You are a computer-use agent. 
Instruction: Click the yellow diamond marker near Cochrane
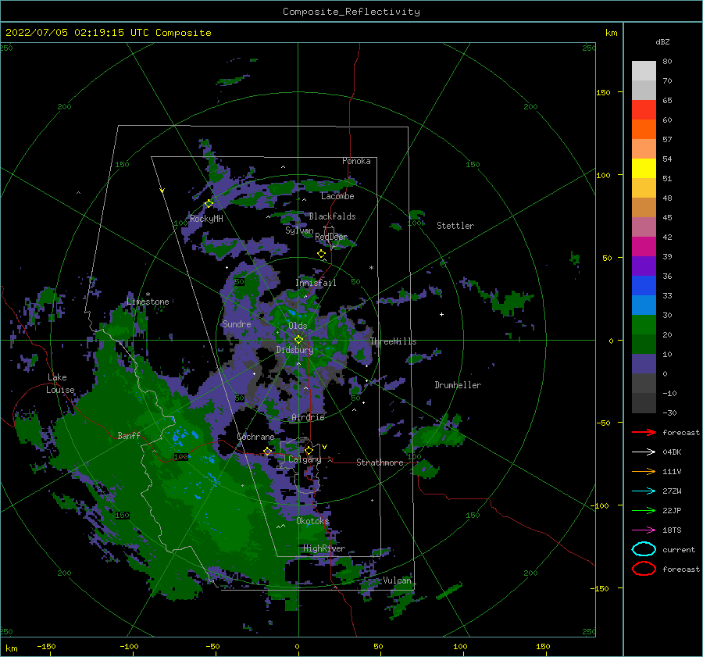coord(267,452)
